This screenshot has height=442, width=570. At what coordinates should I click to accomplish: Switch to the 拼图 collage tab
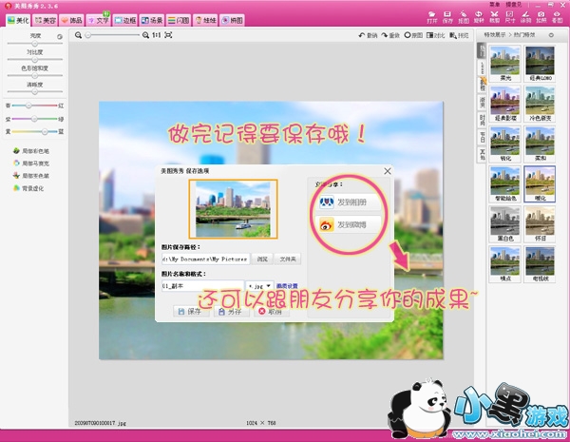tap(232, 19)
